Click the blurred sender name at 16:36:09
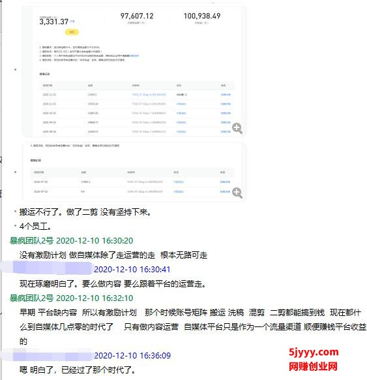The width and height of the screenshot is (367, 380). click(x=47, y=355)
